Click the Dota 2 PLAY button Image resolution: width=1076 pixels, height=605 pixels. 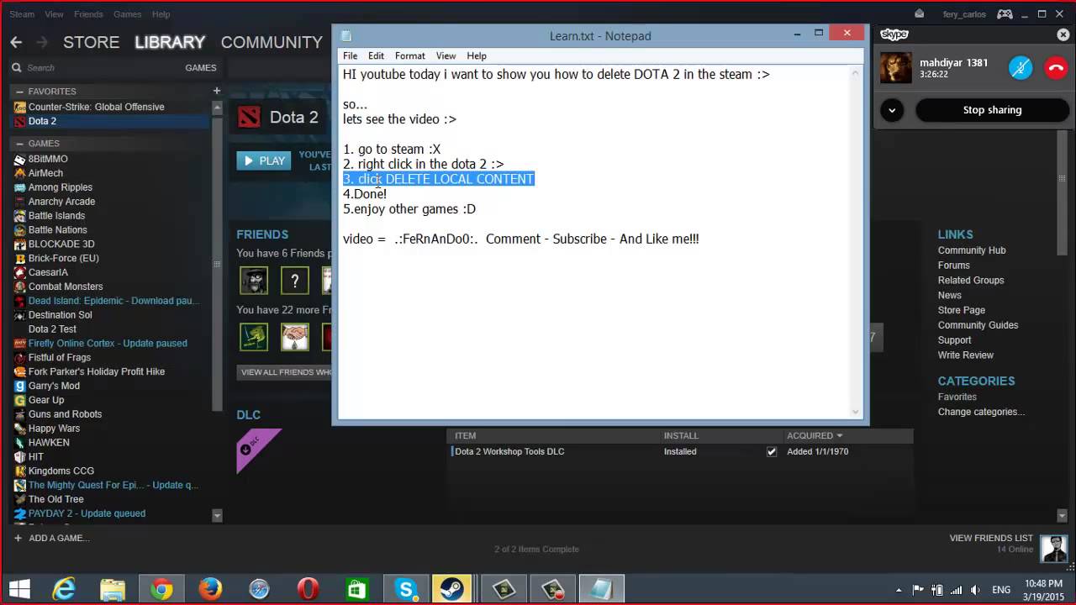tap(264, 160)
